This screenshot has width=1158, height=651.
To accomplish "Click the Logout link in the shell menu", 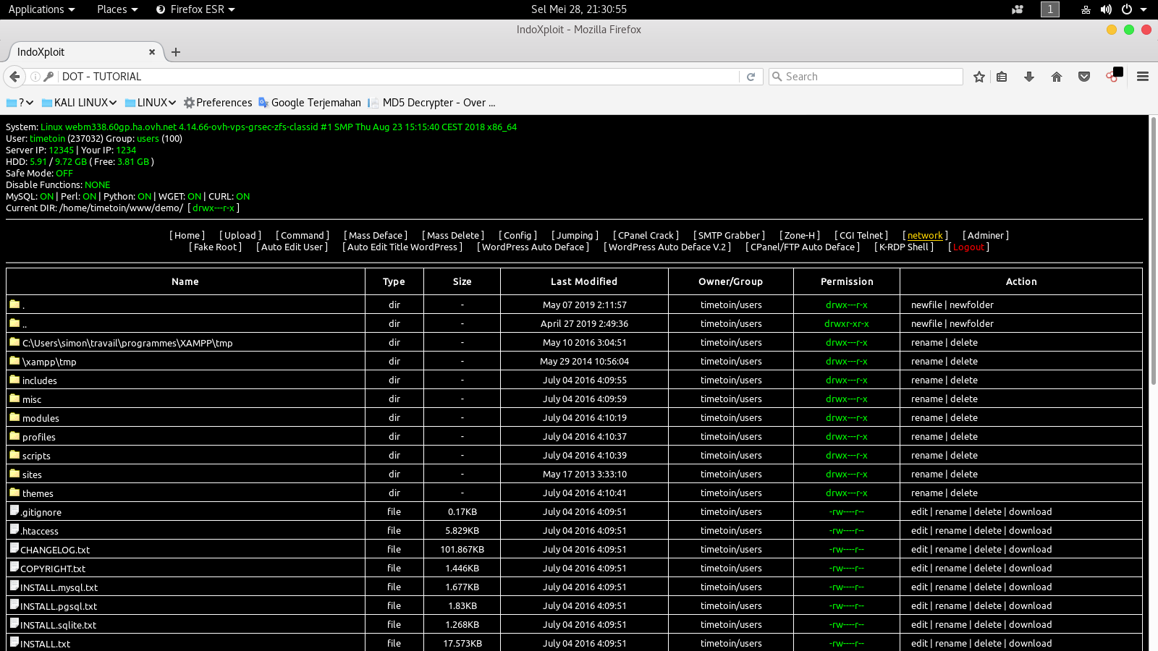I will [968, 247].
